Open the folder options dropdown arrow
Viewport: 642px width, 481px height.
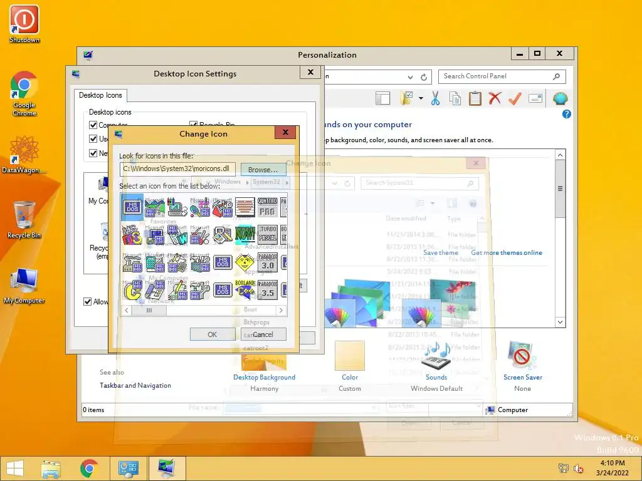click(421, 98)
